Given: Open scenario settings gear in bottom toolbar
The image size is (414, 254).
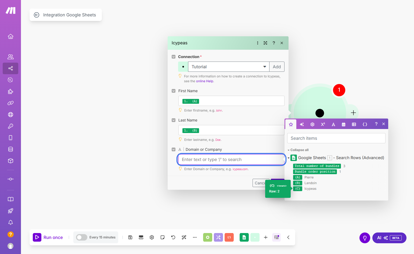Looking at the screenshot, I should pyautogui.click(x=152, y=237).
